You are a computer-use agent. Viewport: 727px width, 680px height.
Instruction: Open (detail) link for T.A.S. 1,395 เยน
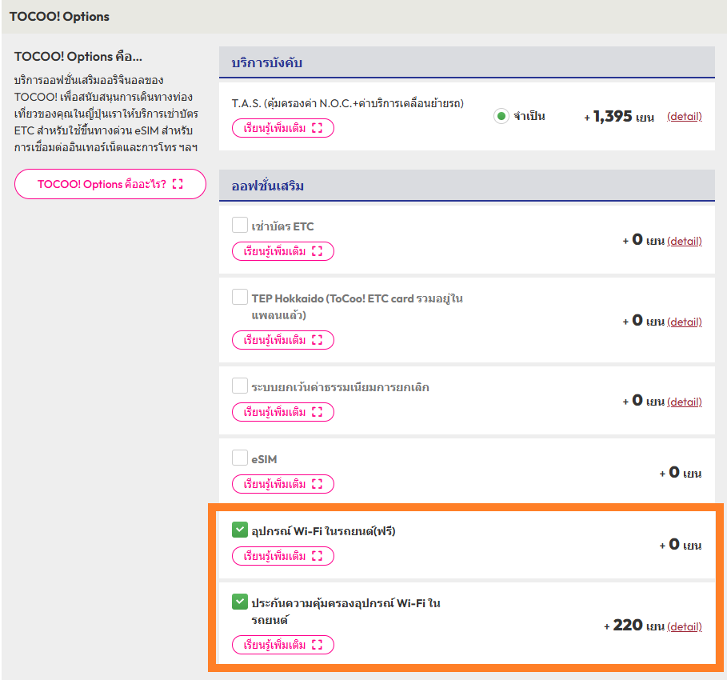[x=685, y=117]
